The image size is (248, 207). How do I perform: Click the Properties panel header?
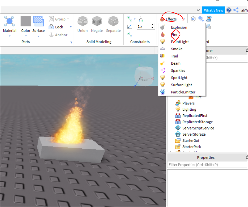(x=206, y=157)
